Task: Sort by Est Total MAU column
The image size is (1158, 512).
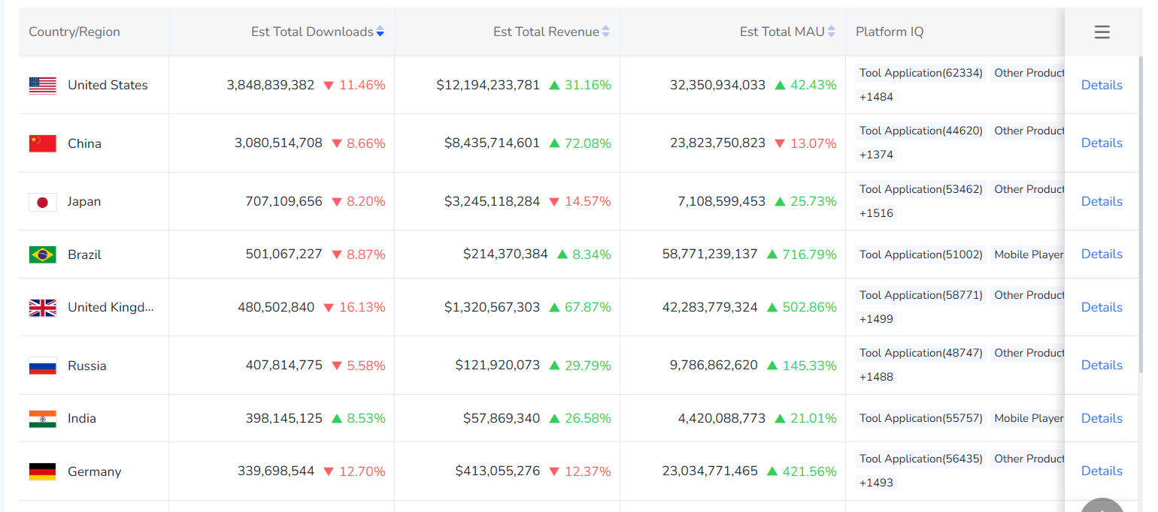Action: point(831,32)
